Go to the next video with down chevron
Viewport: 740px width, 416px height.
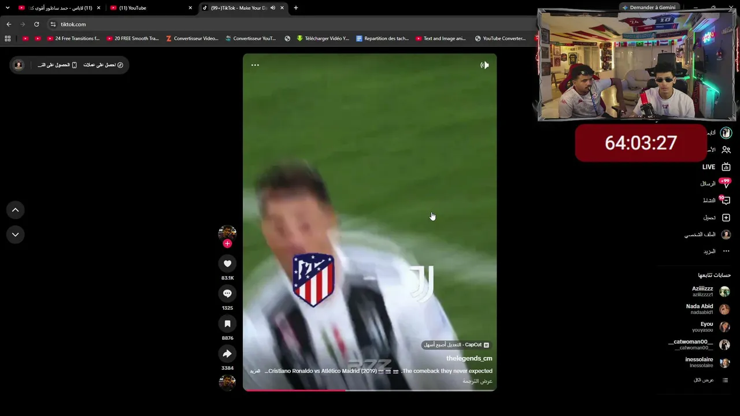click(16, 235)
